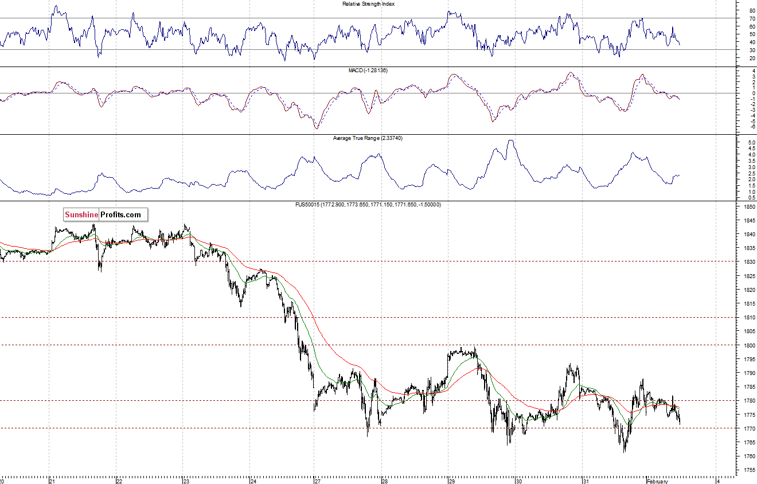This screenshot has height=484, width=757.
Task: Click the 50 label on RSI axis
Action: [x=752, y=34]
